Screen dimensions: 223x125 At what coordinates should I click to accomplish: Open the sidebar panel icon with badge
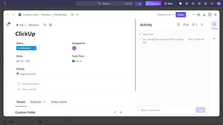(8, 24)
